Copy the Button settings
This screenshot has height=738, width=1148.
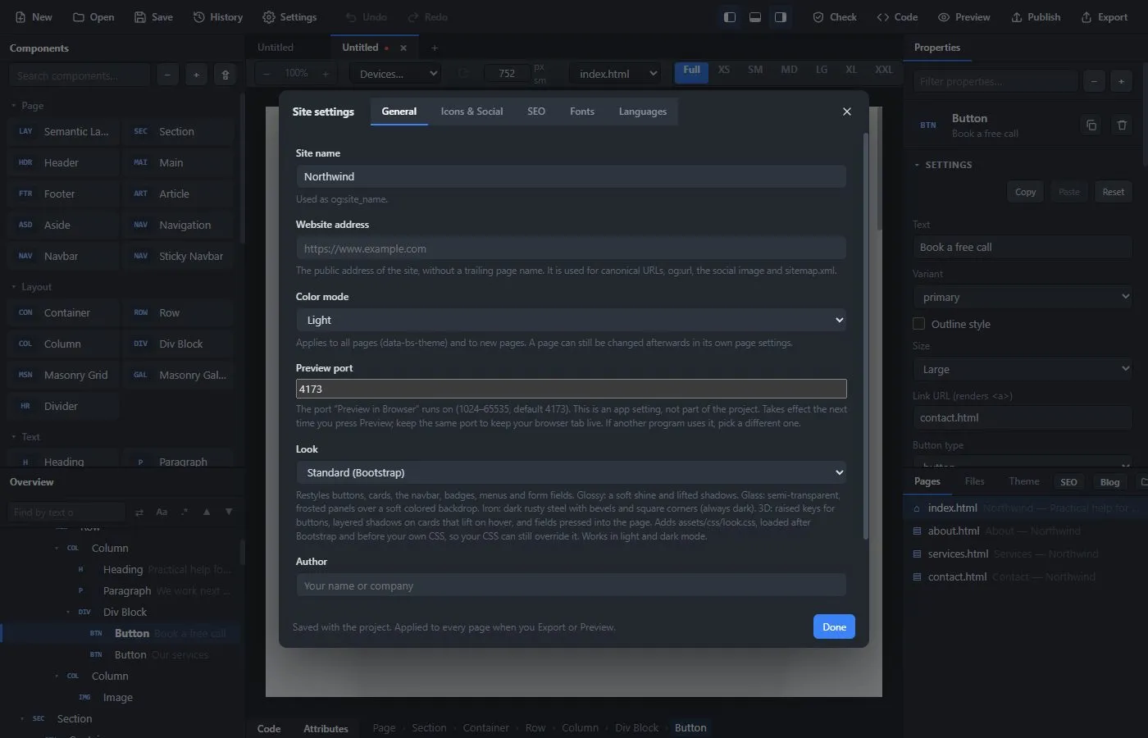click(1025, 192)
